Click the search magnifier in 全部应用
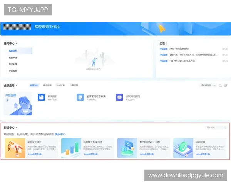The height and width of the screenshot is (185, 231). [220, 86]
